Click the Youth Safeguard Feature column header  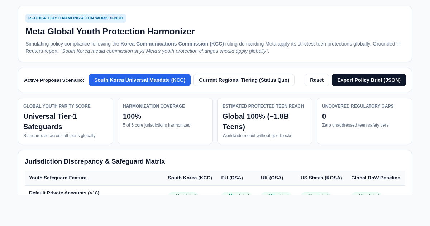[58, 178]
